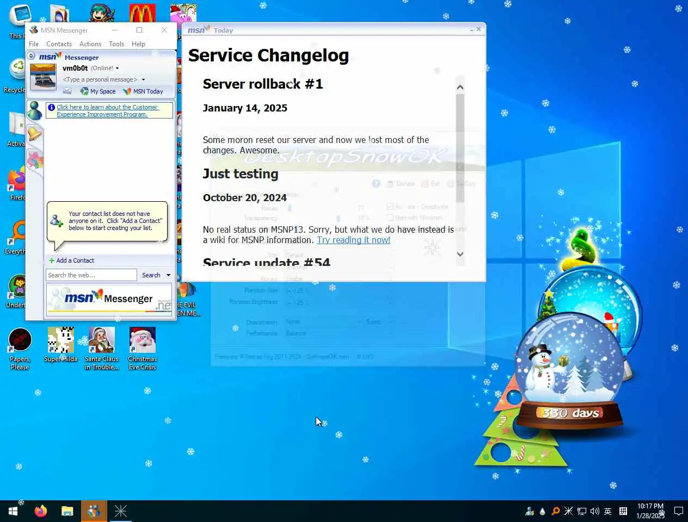This screenshot has width=688, height=522.
Task: Click the Type a personal message field
Action: (x=100, y=79)
